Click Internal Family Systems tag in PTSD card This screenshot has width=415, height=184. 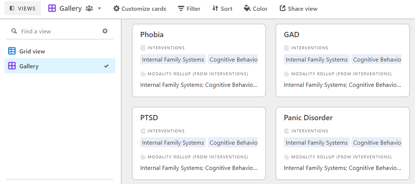(x=173, y=142)
